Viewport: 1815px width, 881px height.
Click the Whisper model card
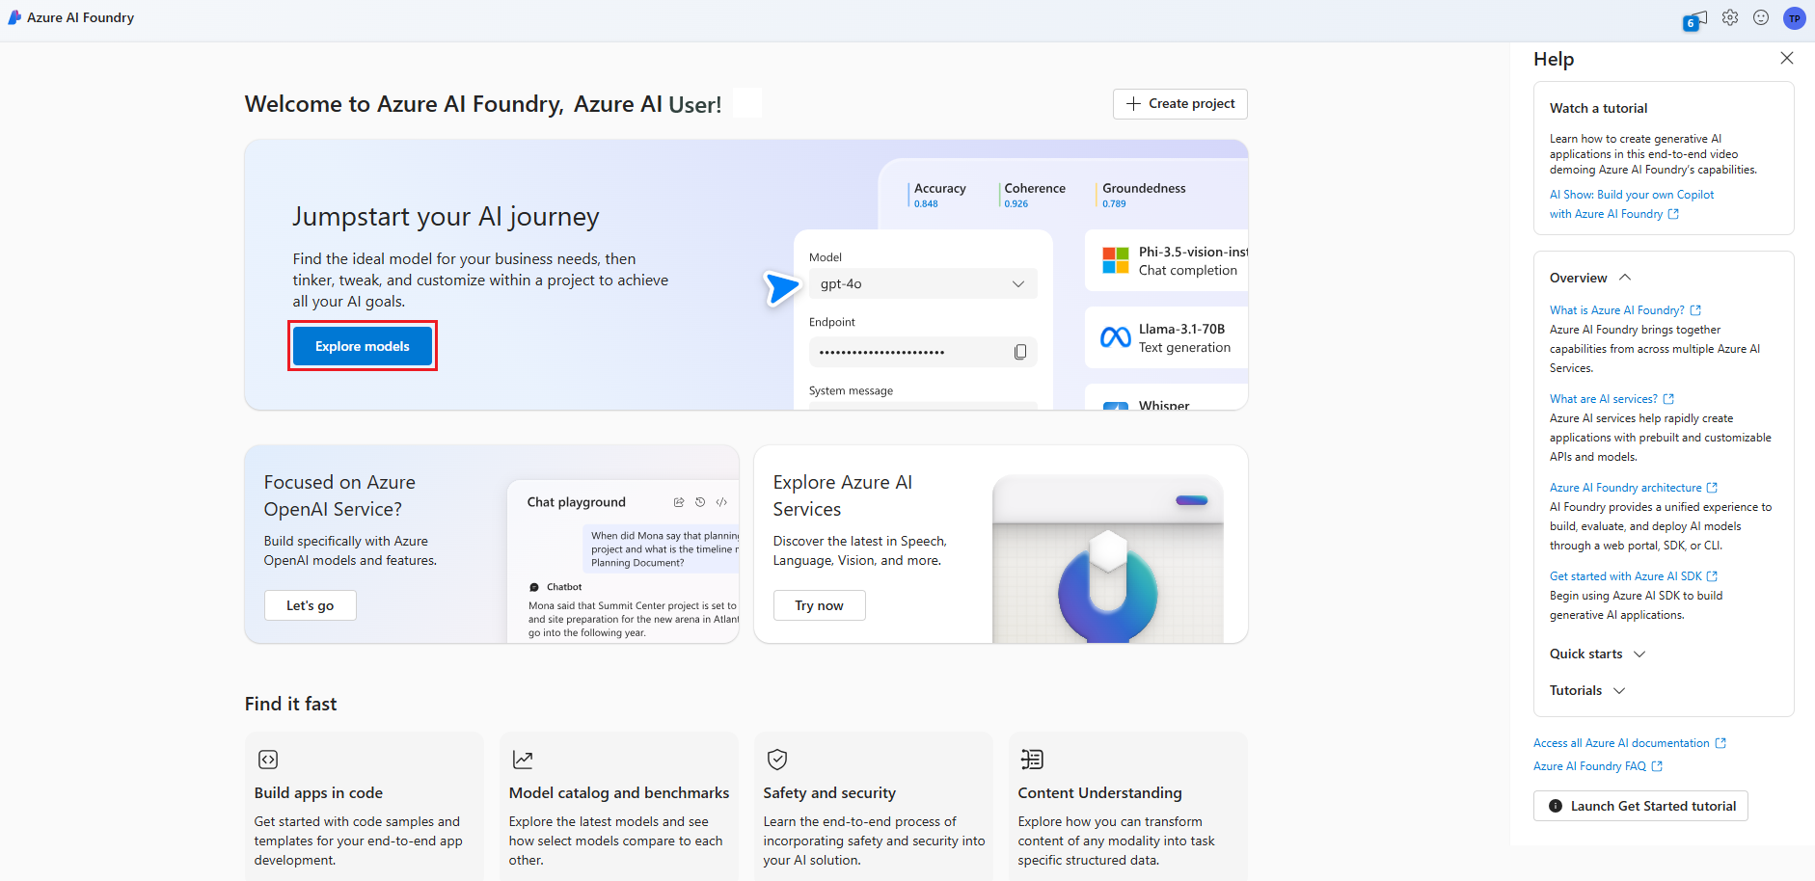1167,398
